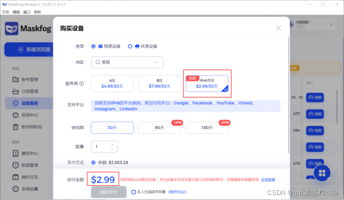The width and height of the screenshot is (344, 200).
Task: Click 续期 button in row 694
Action: point(315,131)
